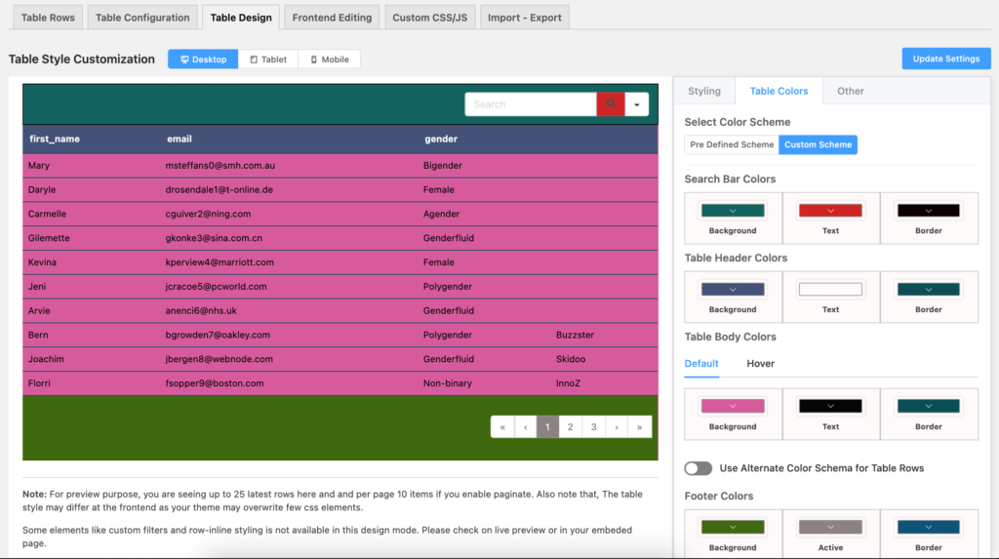999x559 pixels.
Task: Open the Custom CSS/JS tab
Action: tap(429, 18)
